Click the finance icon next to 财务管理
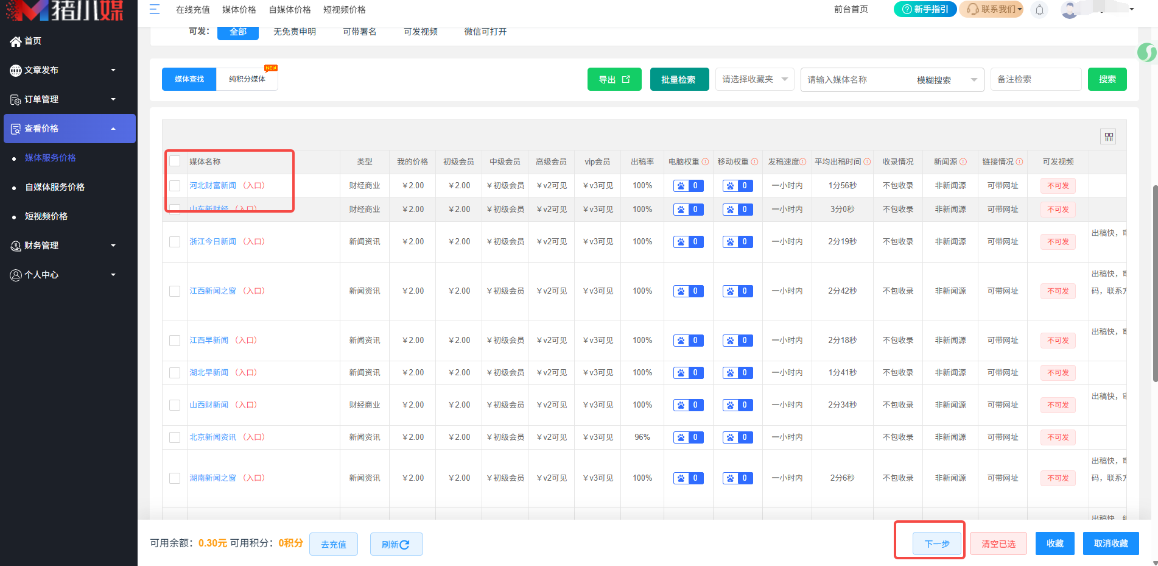Screen dimensions: 1158x566 pos(15,246)
